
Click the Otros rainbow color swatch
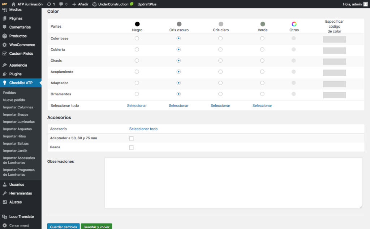click(x=294, y=24)
